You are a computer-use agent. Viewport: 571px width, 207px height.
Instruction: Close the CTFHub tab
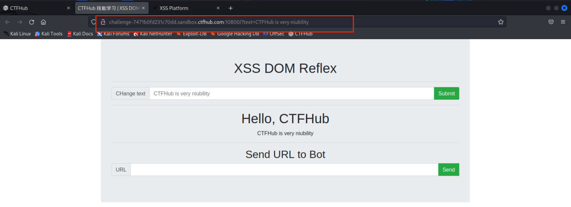pyautogui.click(x=68, y=8)
